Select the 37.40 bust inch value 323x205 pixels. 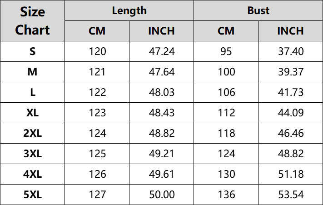[291, 51]
